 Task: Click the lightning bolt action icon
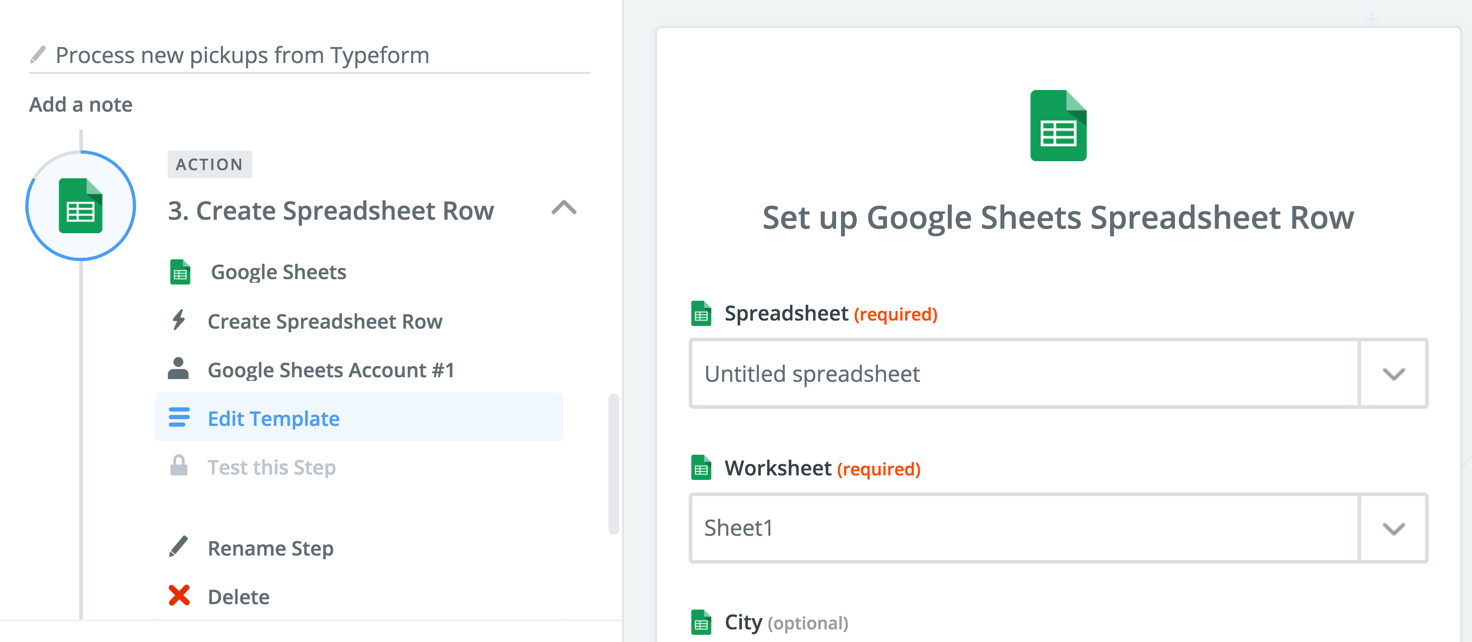pyautogui.click(x=179, y=321)
